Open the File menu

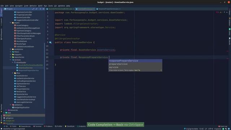point(2,6)
